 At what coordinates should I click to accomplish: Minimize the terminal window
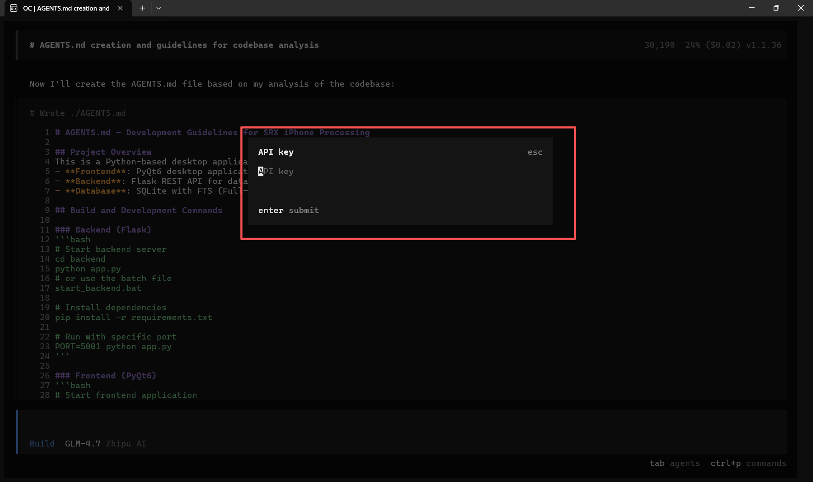tap(752, 8)
